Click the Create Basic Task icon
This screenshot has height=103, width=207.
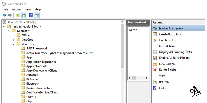click(x=155, y=35)
